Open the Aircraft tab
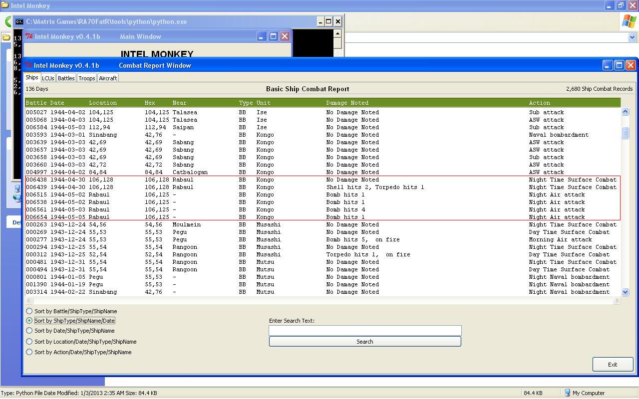 click(108, 78)
